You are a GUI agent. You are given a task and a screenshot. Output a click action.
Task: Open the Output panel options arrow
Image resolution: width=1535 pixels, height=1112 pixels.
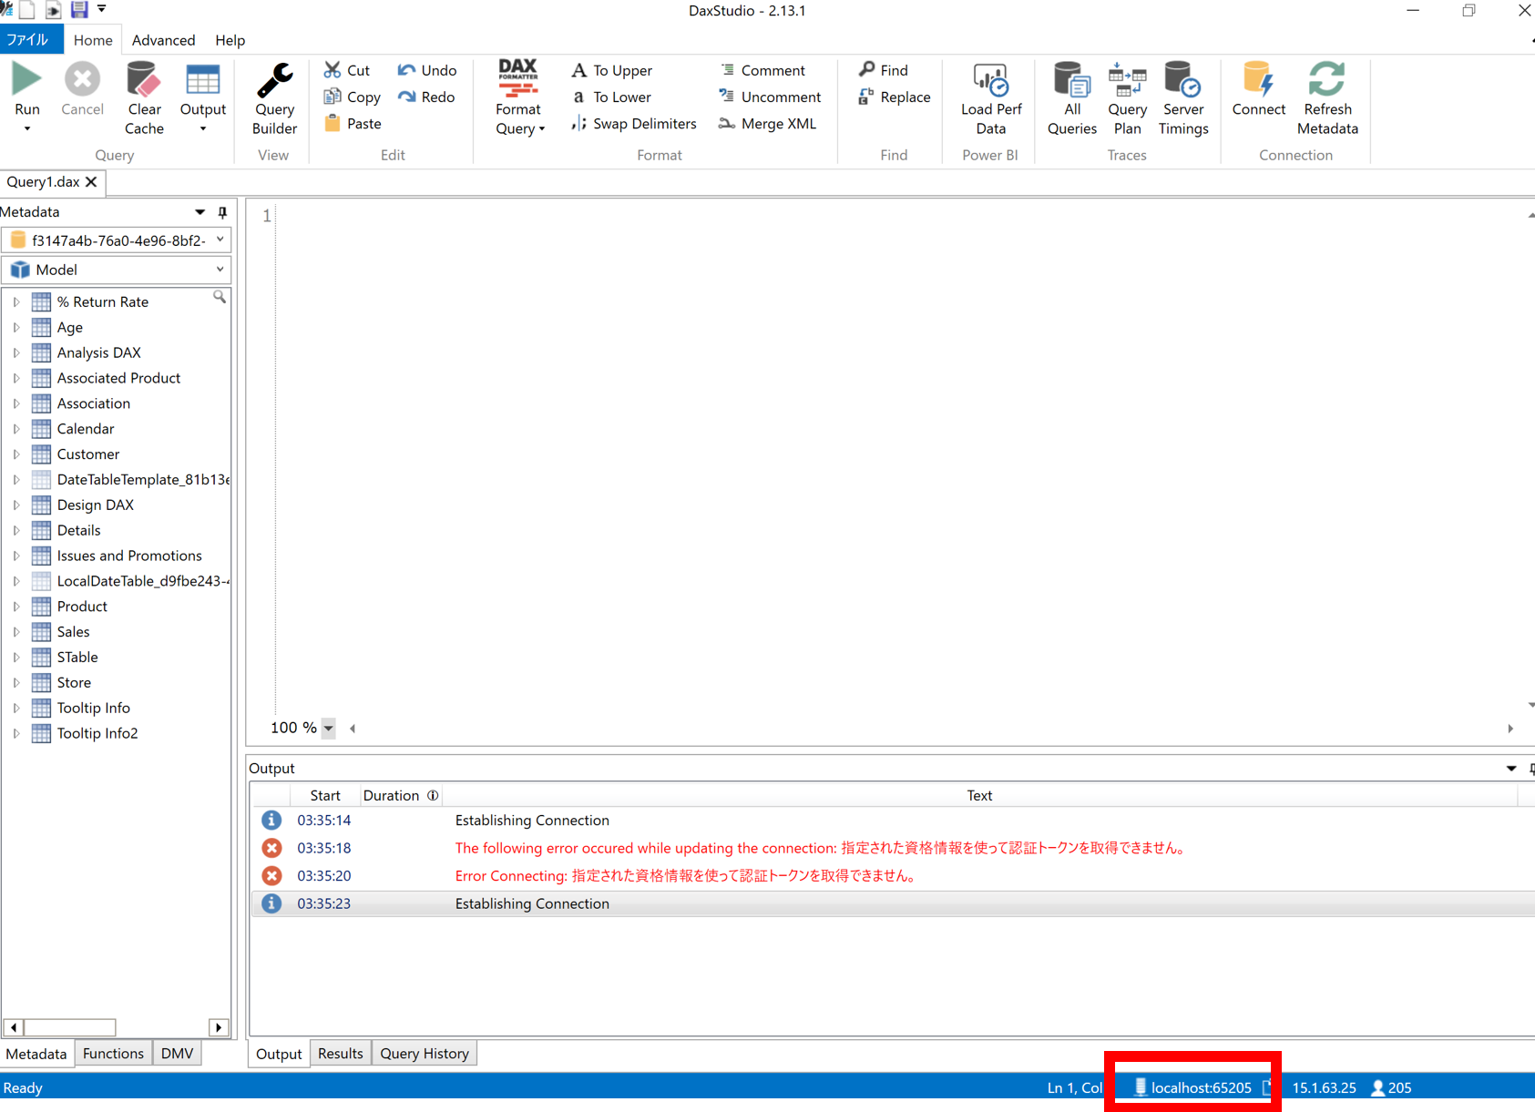[1511, 769]
